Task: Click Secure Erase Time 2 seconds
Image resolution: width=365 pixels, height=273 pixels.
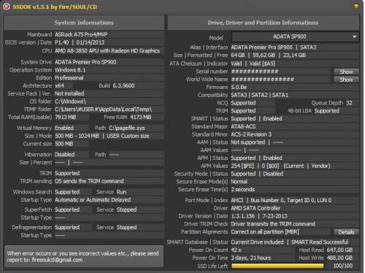Action: (243, 190)
